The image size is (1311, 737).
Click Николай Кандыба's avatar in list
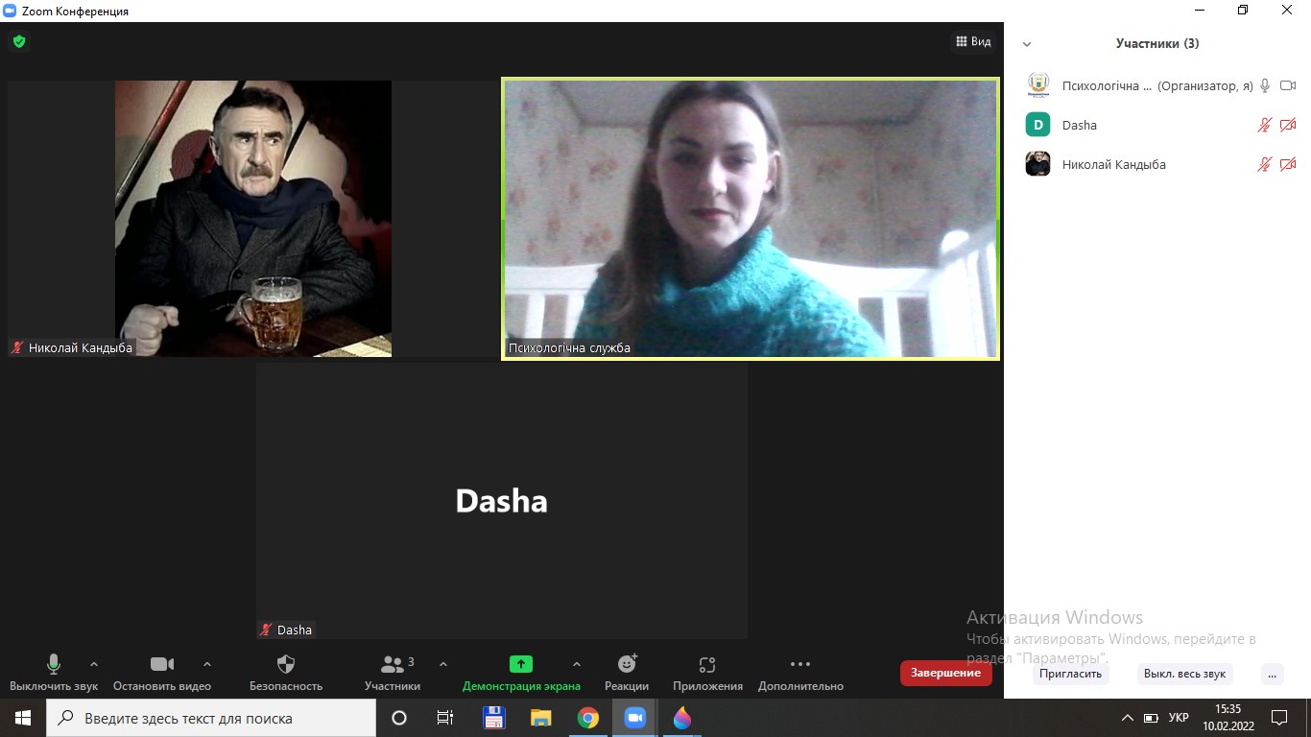(1037, 164)
